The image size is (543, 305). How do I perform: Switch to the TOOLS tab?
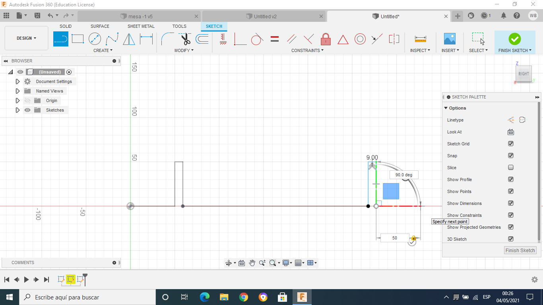[179, 26]
